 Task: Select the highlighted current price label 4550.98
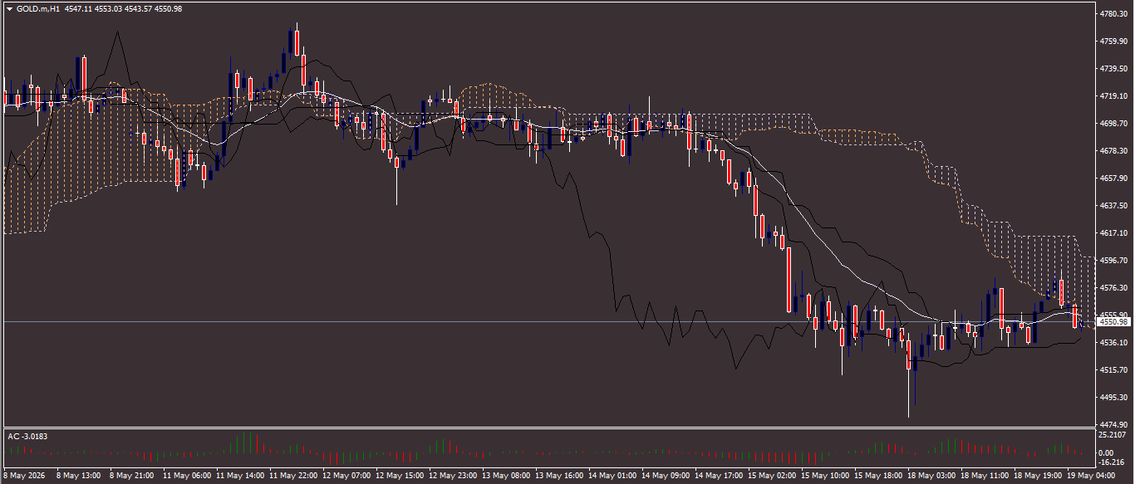click(x=1112, y=321)
